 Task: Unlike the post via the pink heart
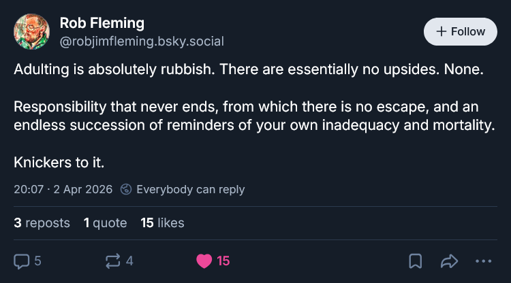(204, 261)
